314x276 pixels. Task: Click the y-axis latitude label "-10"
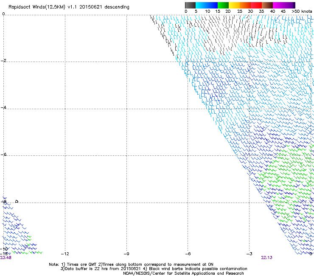click(4, 249)
